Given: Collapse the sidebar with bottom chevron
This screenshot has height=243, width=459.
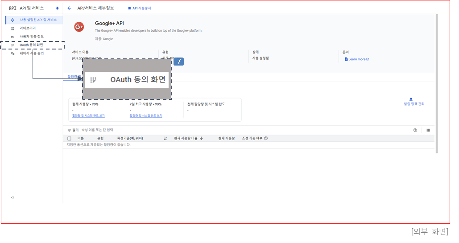Looking at the screenshot, I should (x=12, y=198).
